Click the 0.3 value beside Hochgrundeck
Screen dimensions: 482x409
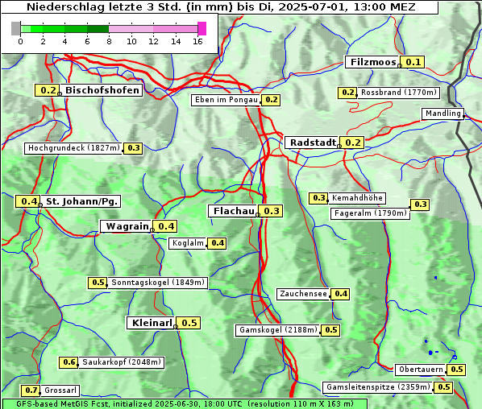tap(134, 148)
